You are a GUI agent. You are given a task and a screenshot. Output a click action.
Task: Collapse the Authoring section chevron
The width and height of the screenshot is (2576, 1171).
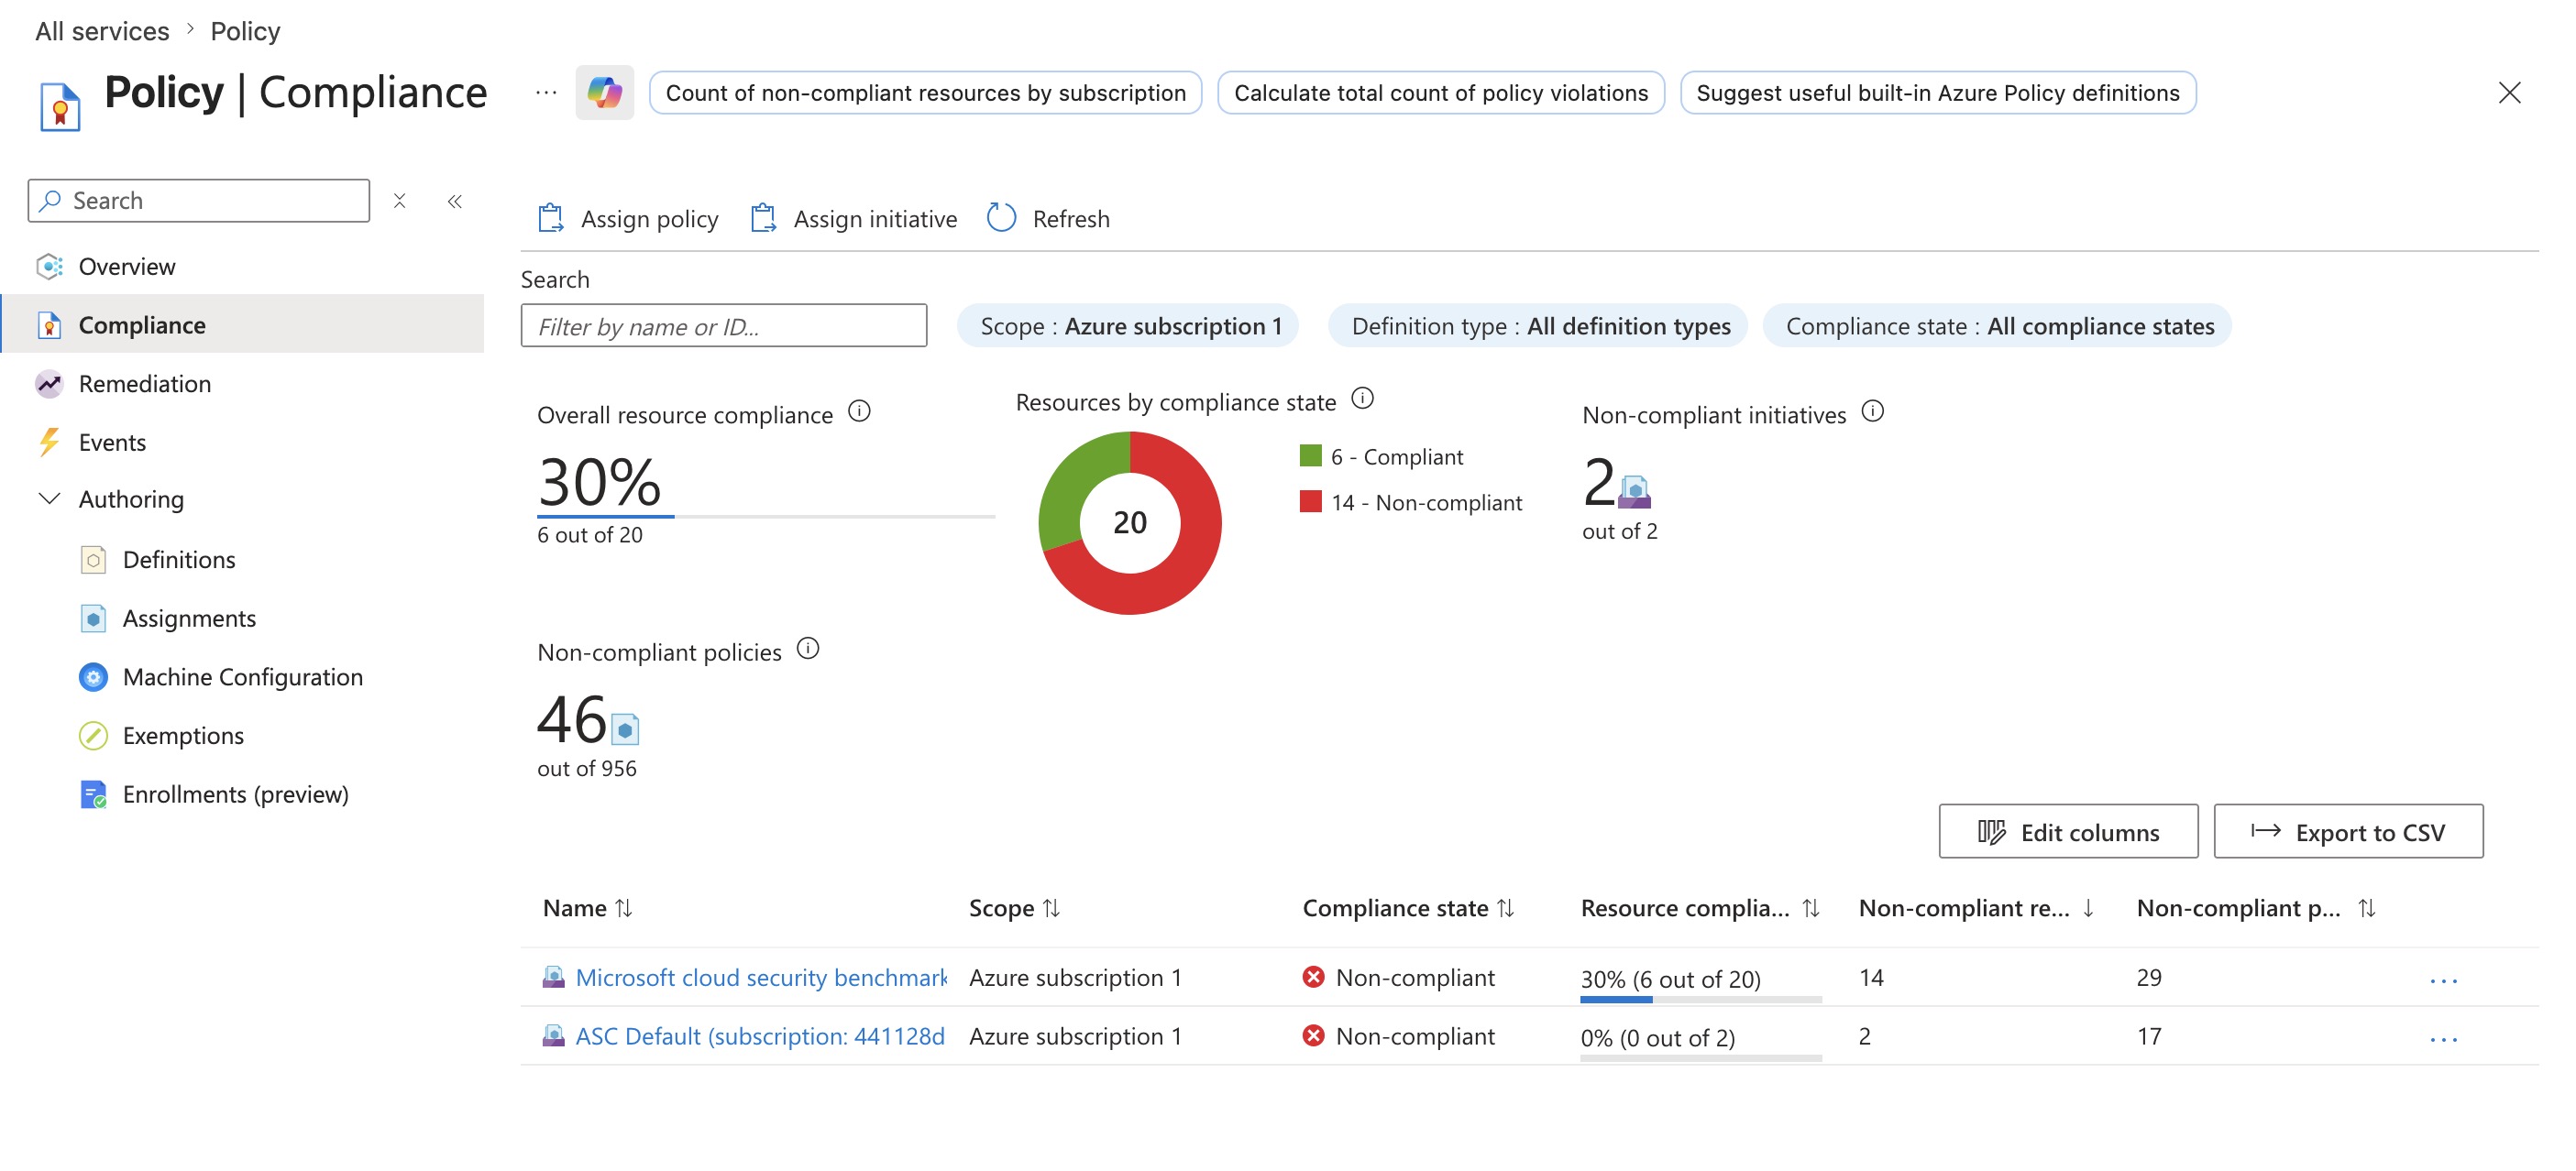49,498
